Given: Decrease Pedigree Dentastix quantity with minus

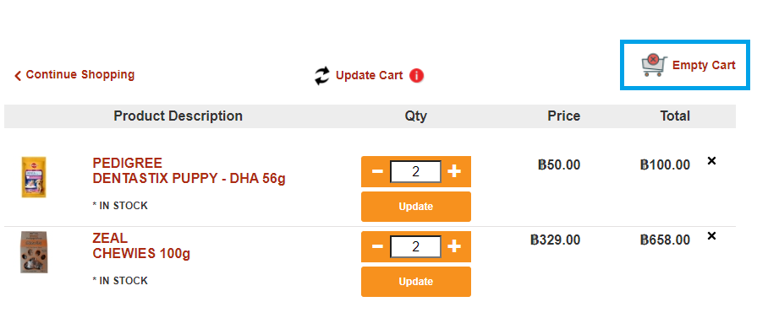Looking at the screenshot, I should [377, 171].
